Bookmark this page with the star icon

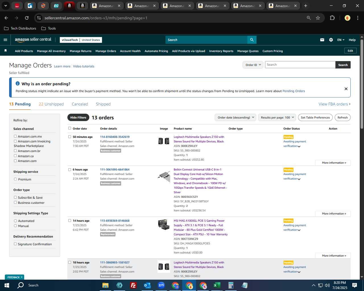[318, 18]
